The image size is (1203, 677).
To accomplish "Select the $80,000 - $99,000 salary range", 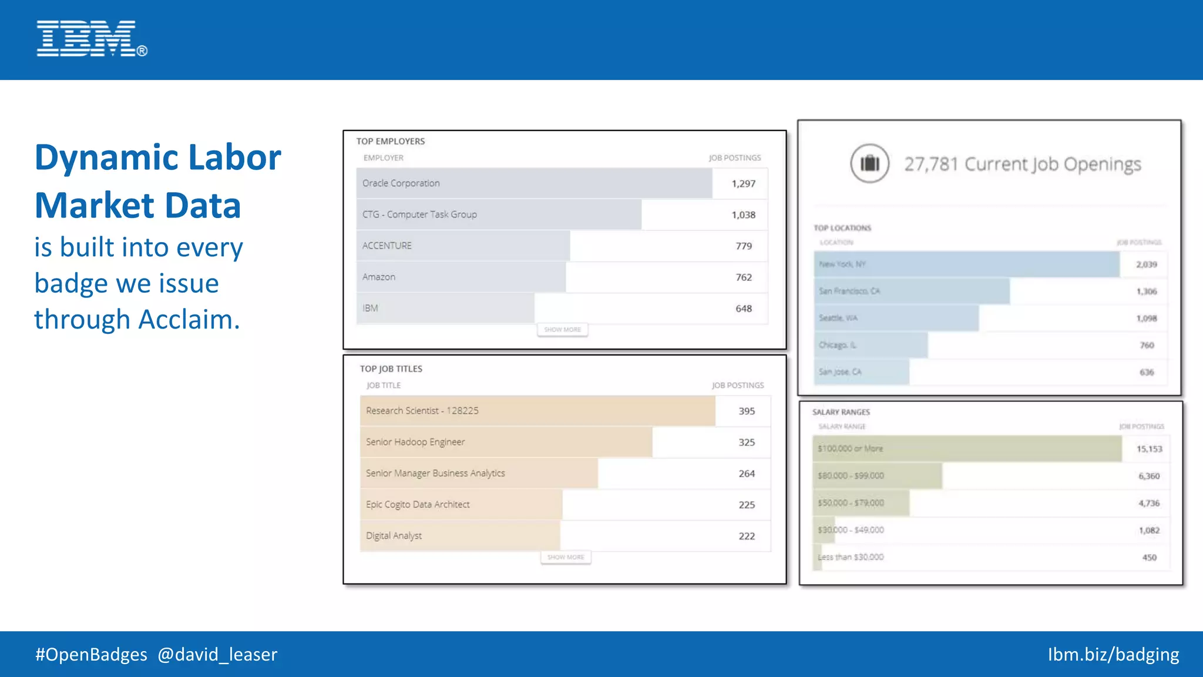I will pyautogui.click(x=851, y=476).
